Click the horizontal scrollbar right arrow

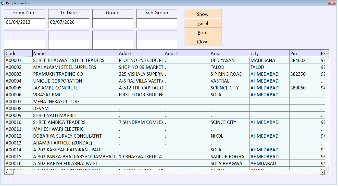(x=322, y=172)
